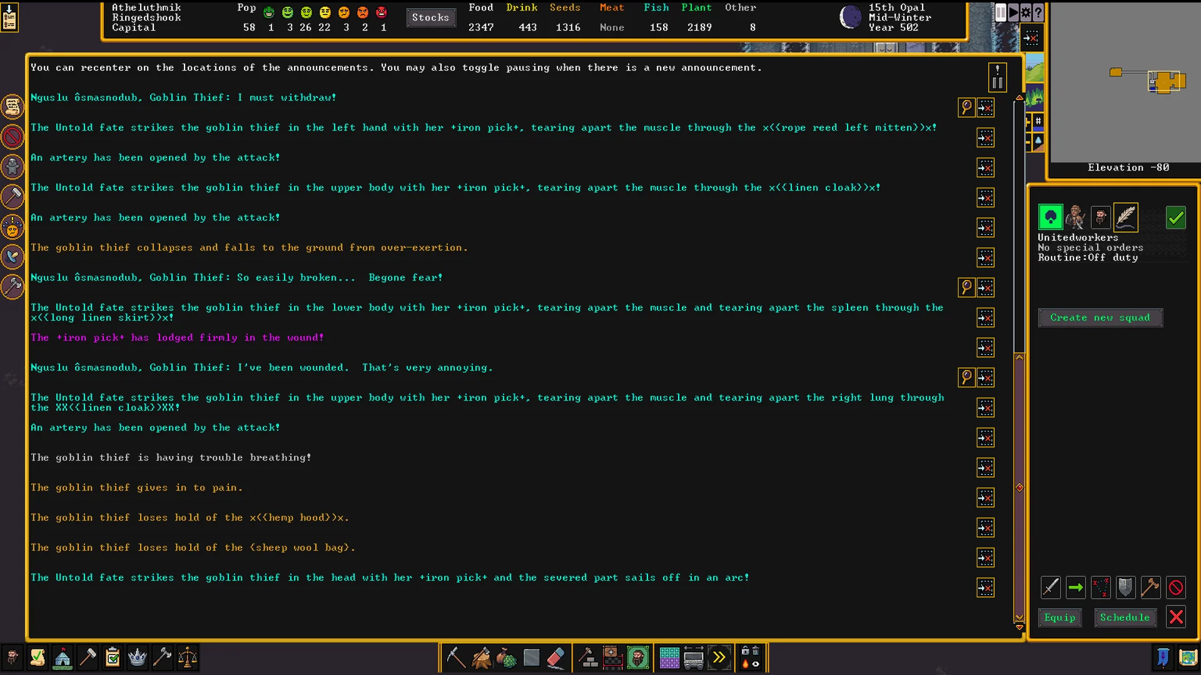Select the train hammer squad order
The image size is (1201, 675).
[x=1150, y=587]
